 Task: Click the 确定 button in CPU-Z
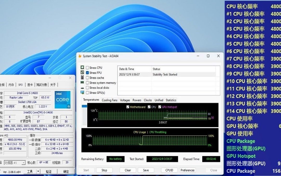[66, 172]
